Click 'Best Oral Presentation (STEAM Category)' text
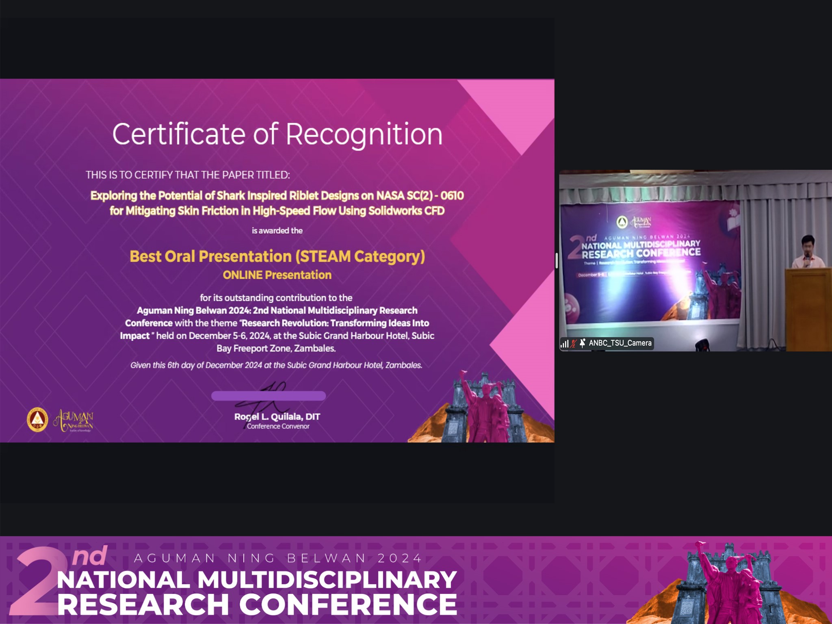This screenshot has height=624, width=832. point(277,256)
